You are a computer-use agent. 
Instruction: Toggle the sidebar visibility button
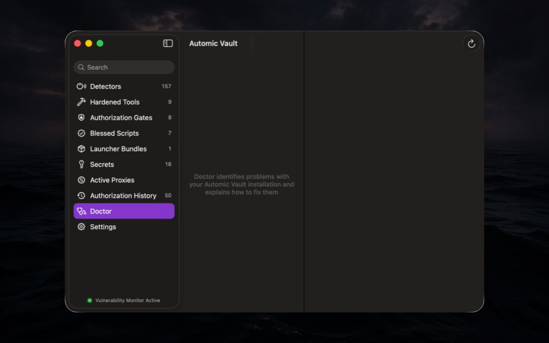[168, 43]
